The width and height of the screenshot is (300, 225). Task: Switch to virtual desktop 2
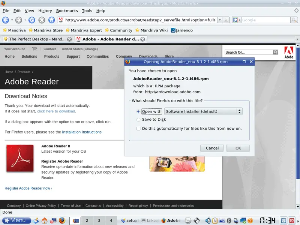tap(87, 220)
